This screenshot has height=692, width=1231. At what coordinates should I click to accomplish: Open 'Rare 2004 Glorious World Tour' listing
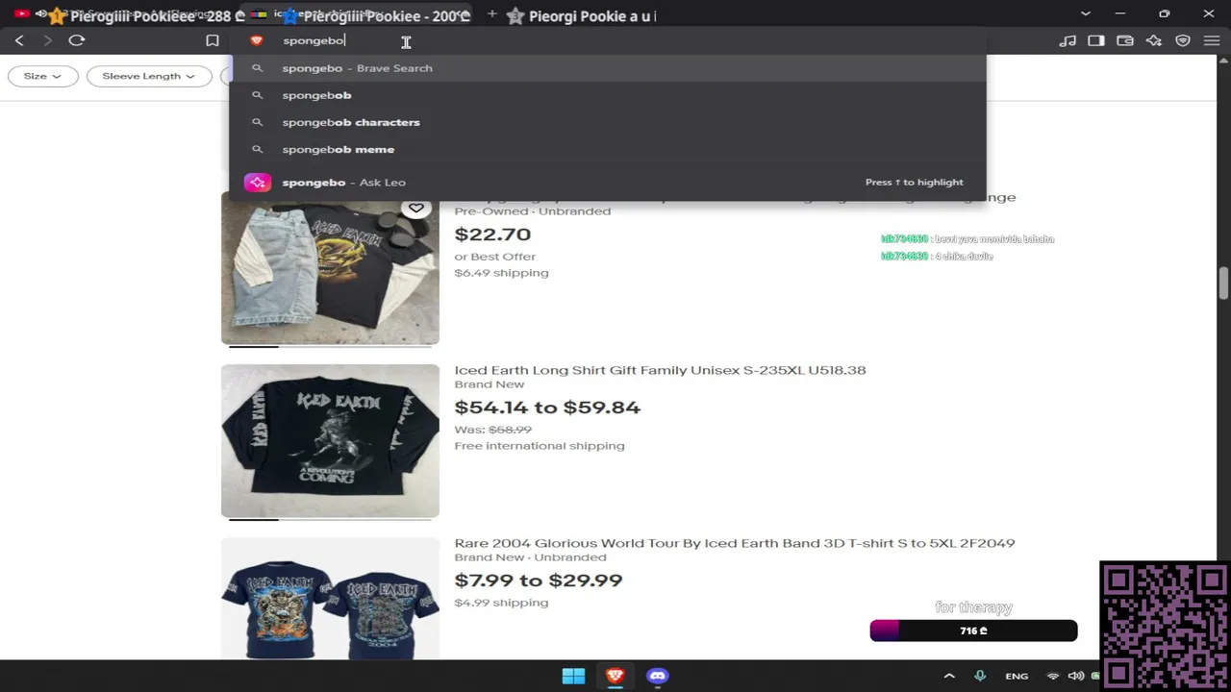[735, 543]
